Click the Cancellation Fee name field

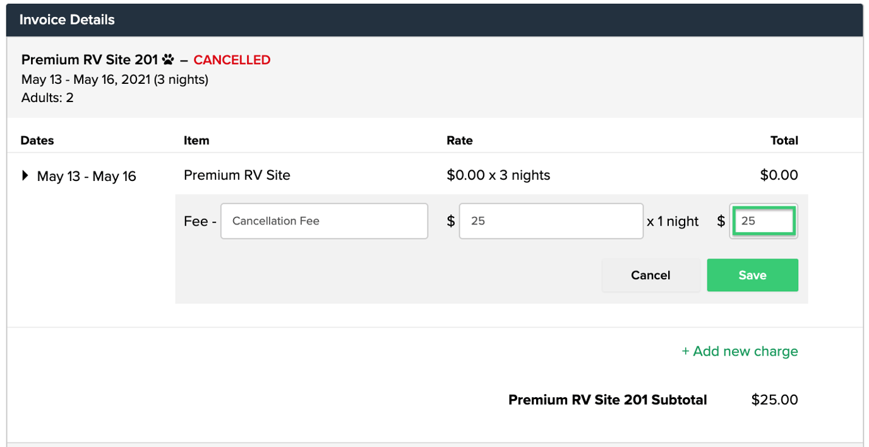pyautogui.click(x=324, y=221)
